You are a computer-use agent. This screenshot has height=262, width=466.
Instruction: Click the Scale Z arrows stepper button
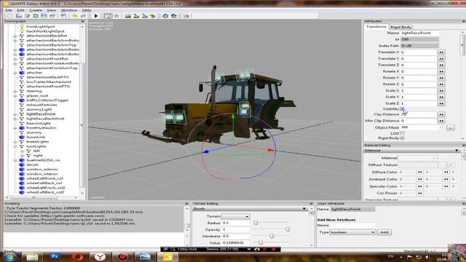pyautogui.click(x=441, y=103)
